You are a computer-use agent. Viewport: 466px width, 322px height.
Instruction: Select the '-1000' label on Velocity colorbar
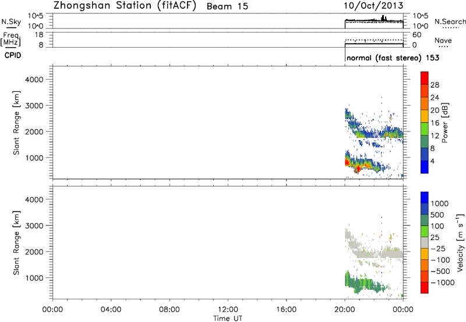(x=443, y=282)
